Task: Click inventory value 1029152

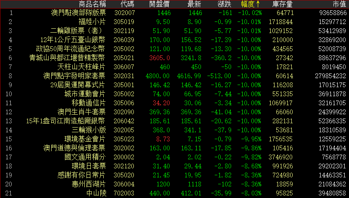Action: coord(281,31)
